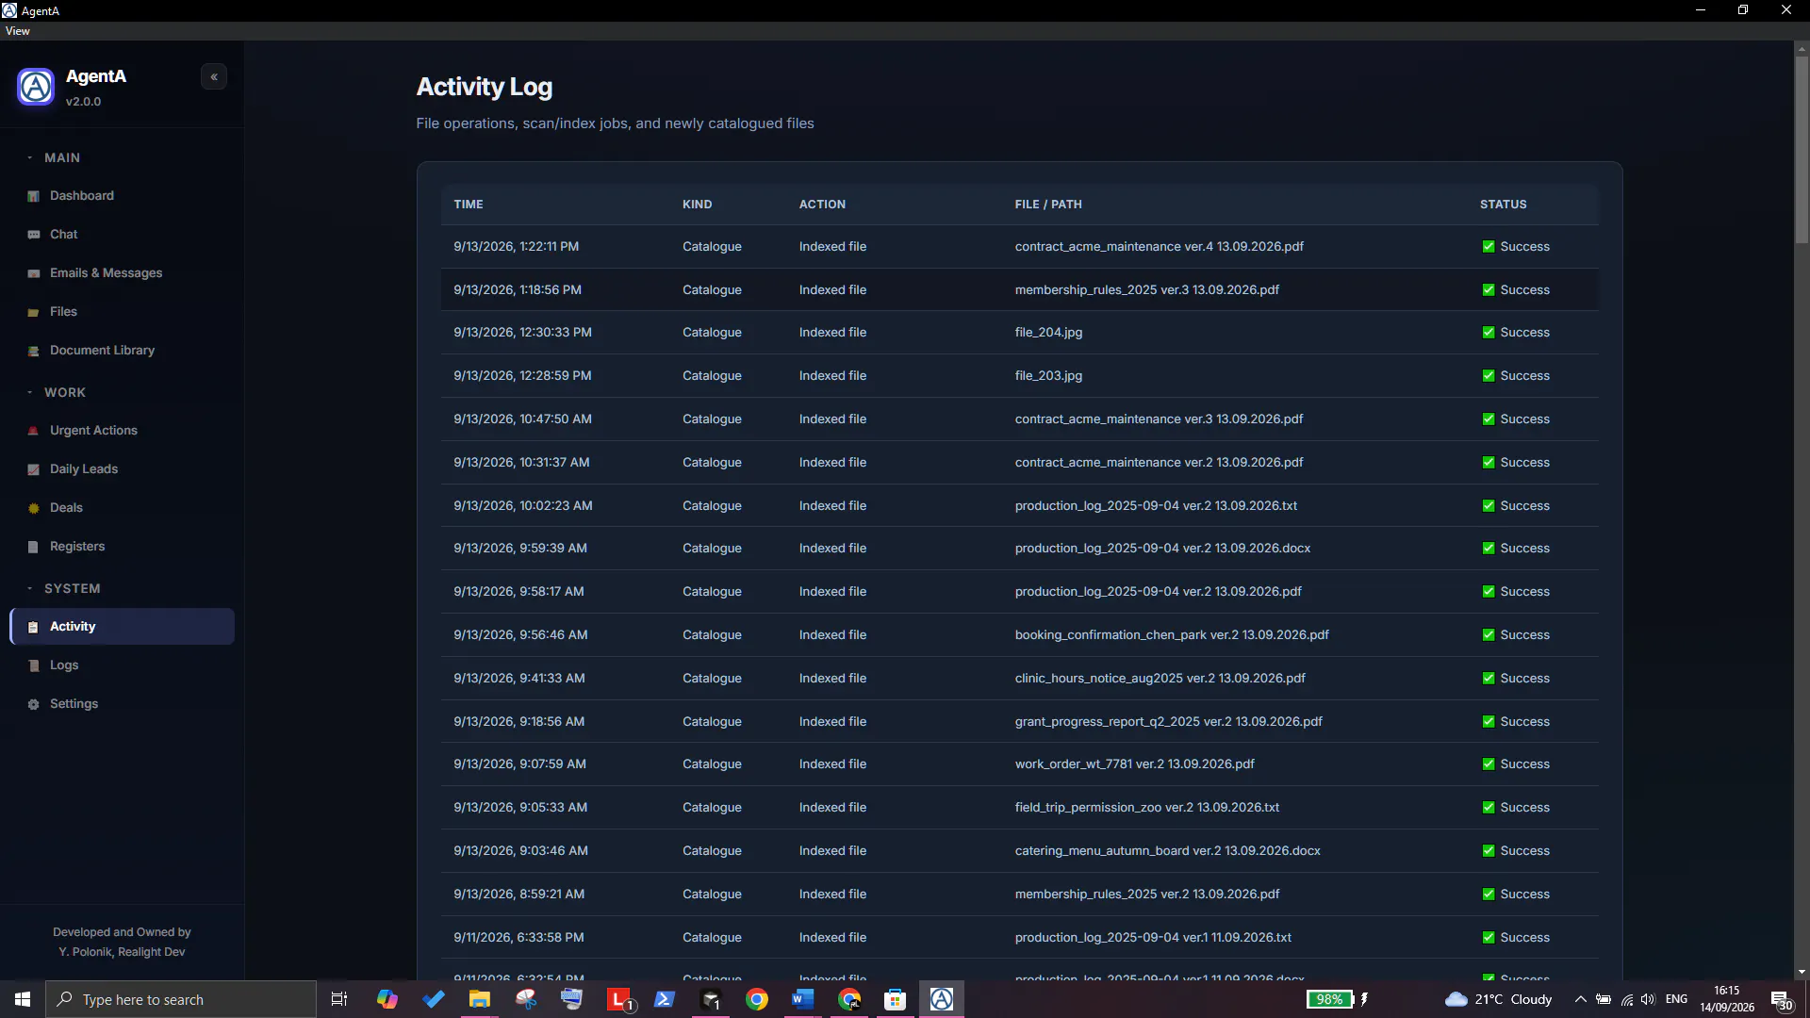1810x1018 pixels.
Task: Collapse the sidebar with double-chevron button
Action: point(214,76)
